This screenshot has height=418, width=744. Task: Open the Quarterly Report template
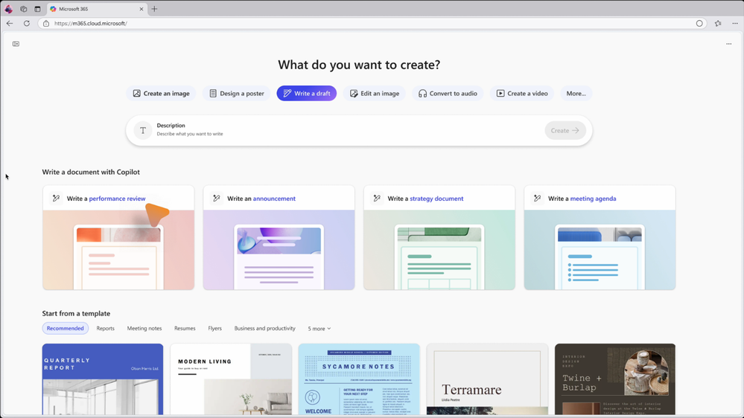(103, 379)
